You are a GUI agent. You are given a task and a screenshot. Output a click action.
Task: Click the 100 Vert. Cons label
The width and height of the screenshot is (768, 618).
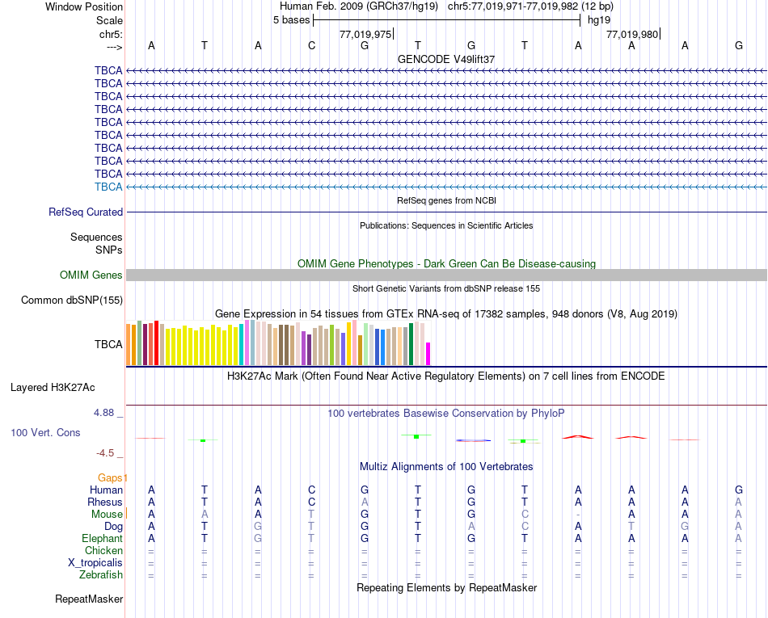coord(45,432)
